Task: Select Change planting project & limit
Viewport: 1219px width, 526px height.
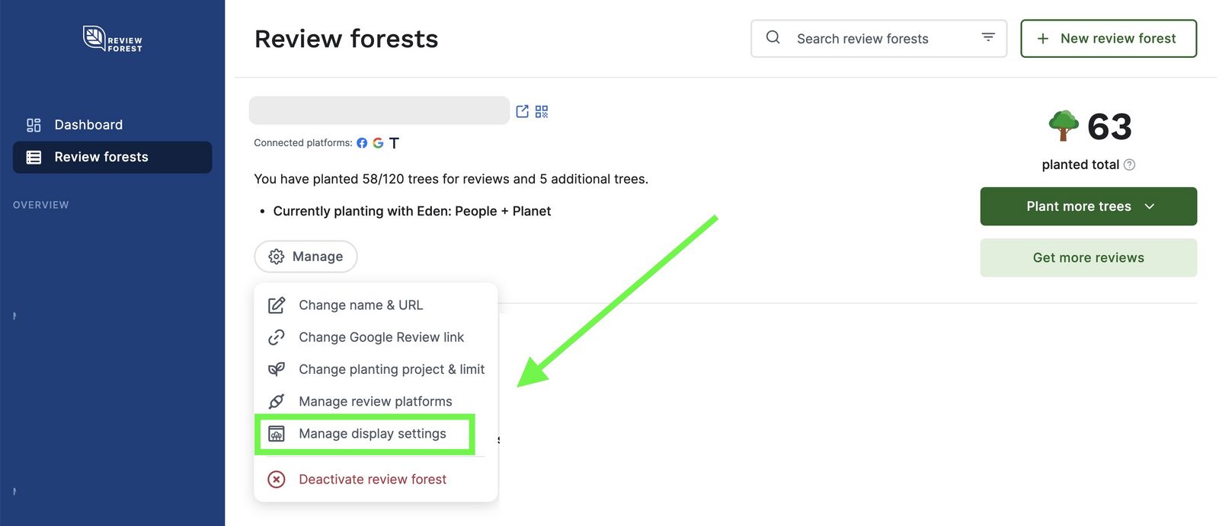Action: click(391, 369)
